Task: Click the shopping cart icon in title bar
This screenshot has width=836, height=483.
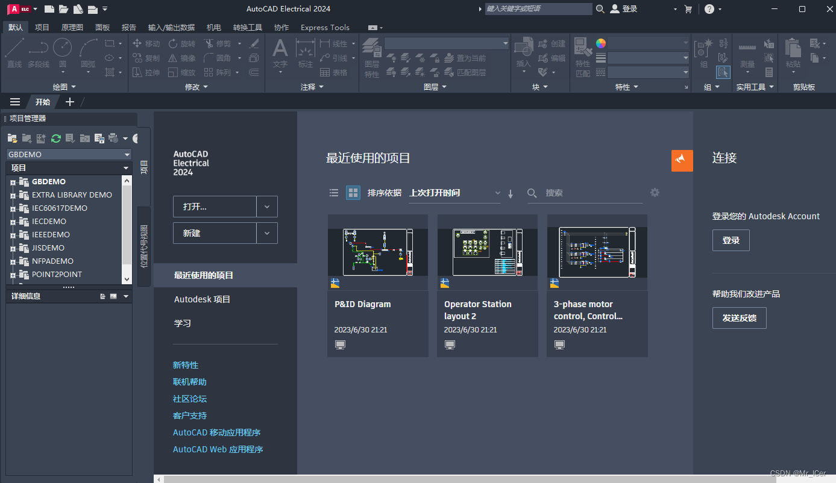Action: pos(688,9)
